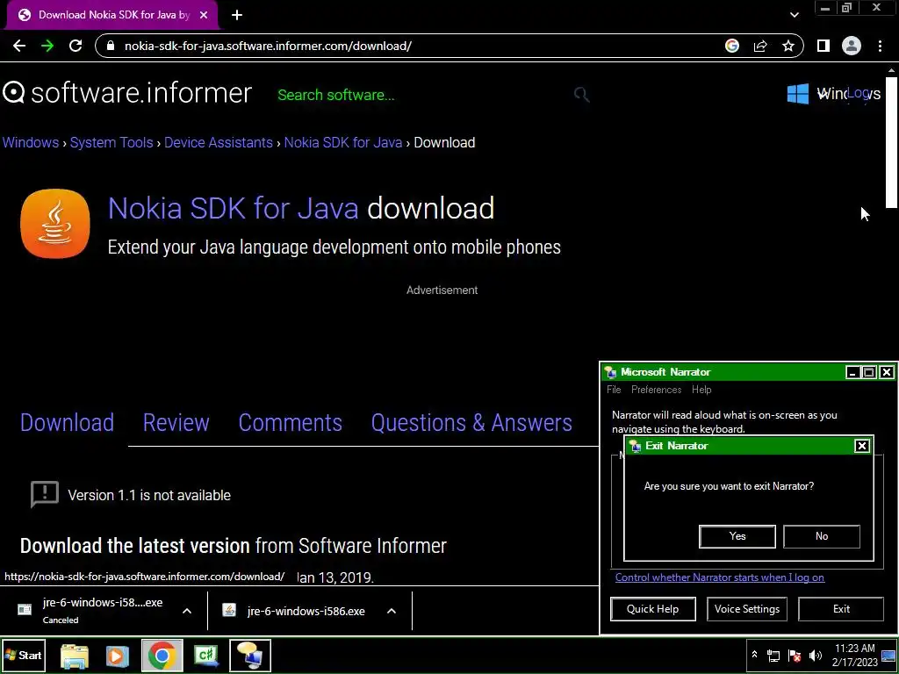Open File Explorer from taskbar
The height and width of the screenshot is (674, 899).
(x=75, y=656)
